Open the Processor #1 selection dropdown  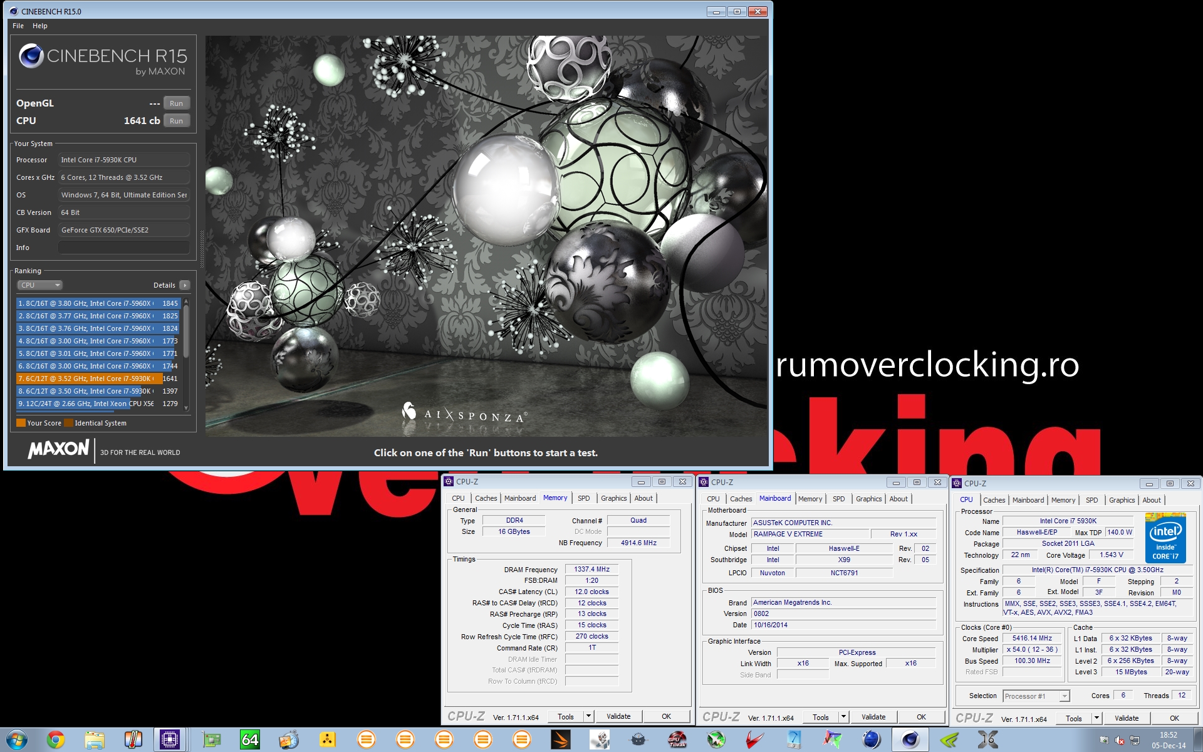(1036, 696)
